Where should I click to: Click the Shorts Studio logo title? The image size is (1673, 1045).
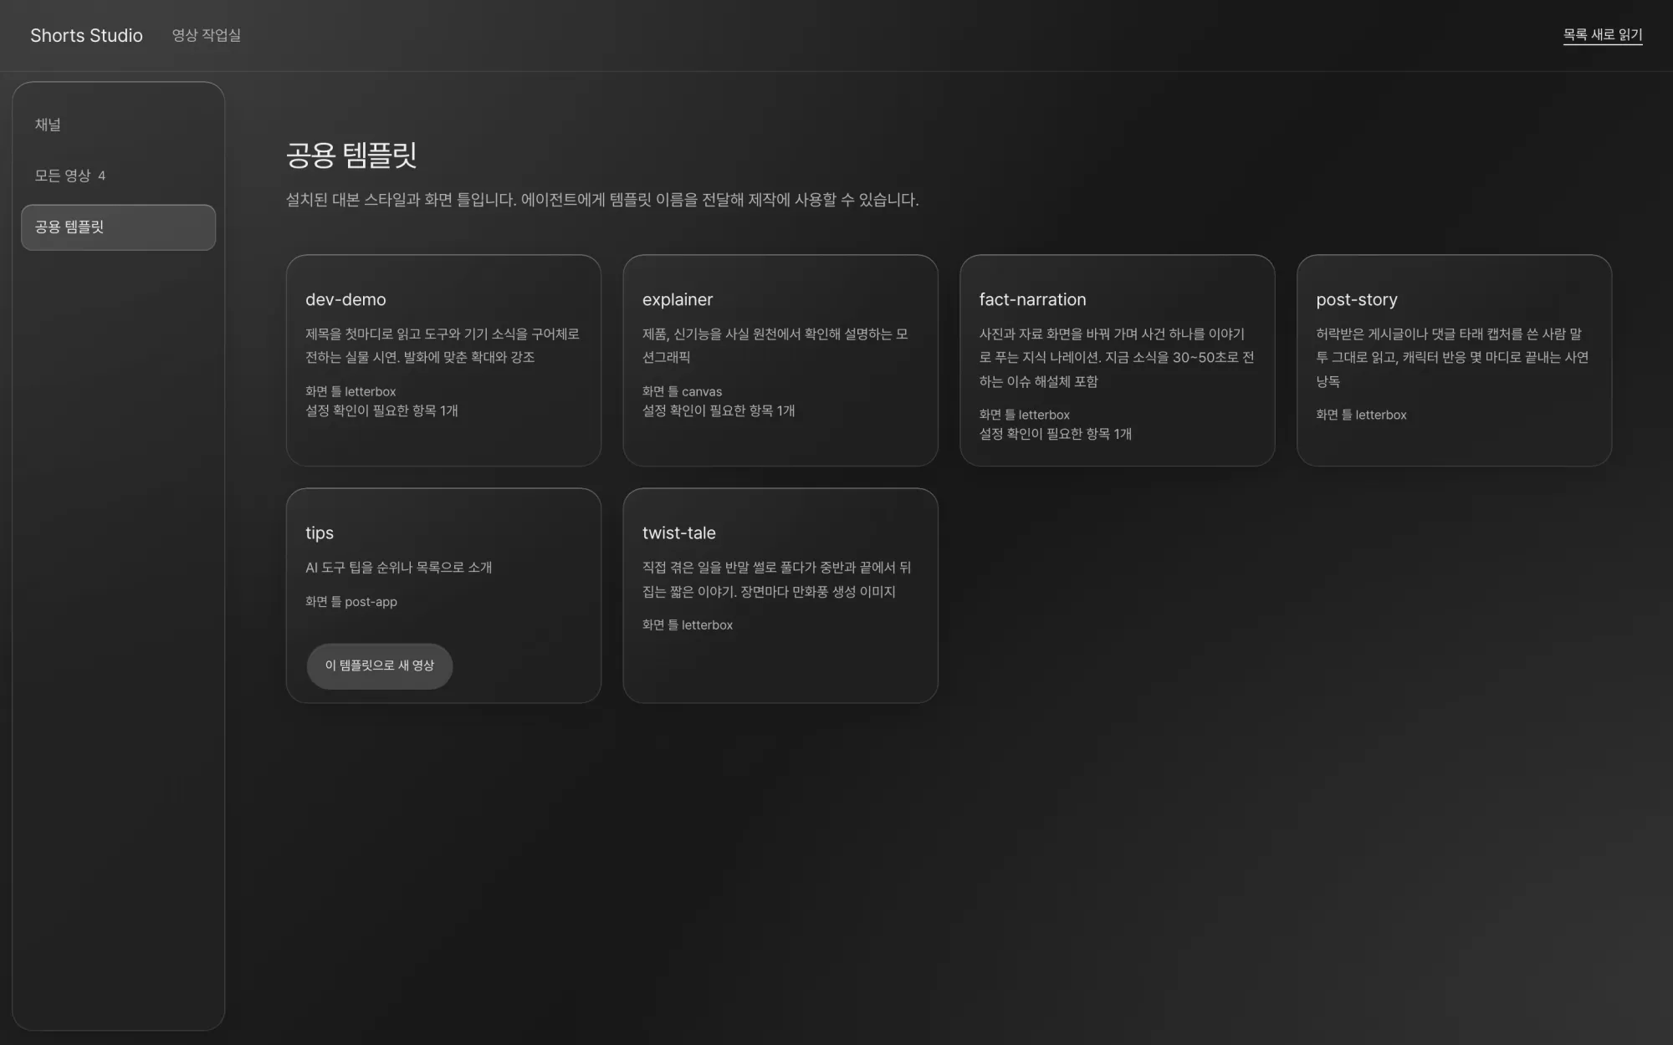(x=86, y=35)
